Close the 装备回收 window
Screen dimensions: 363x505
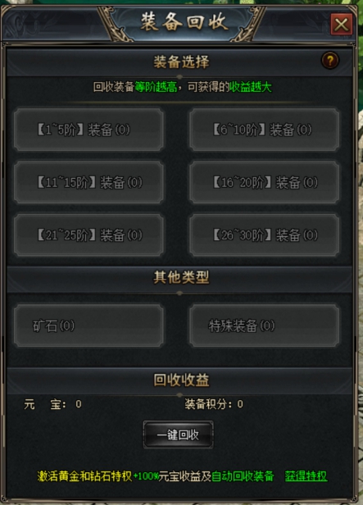(x=342, y=24)
